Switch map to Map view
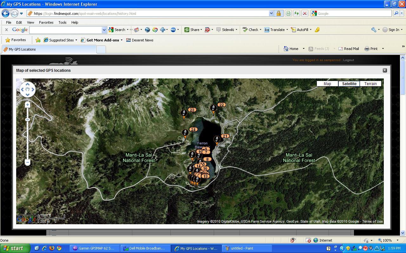This screenshot has height=253, width=406. pos(327,84)
